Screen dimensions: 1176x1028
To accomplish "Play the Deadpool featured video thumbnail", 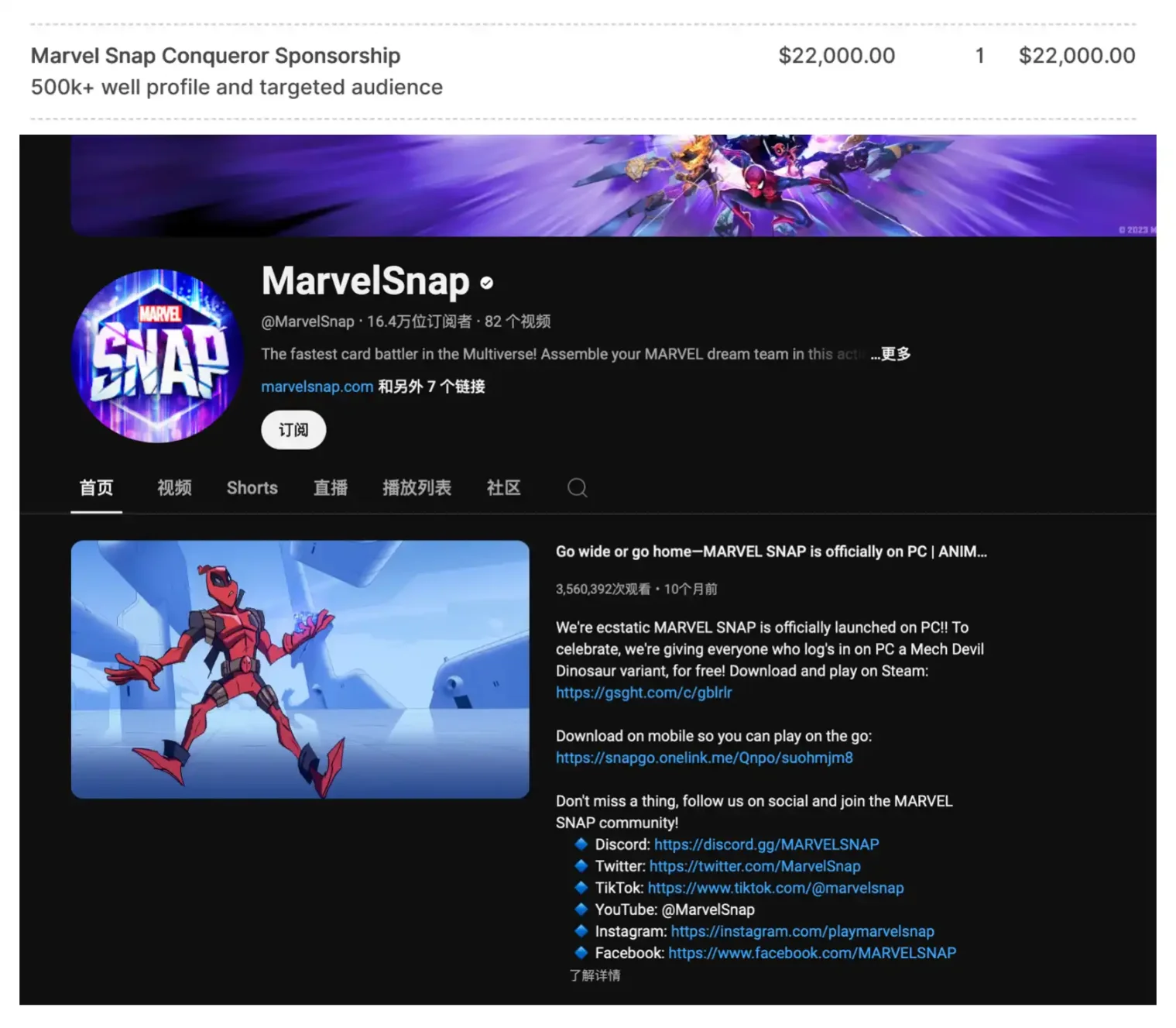I will (x=300, y=669).
